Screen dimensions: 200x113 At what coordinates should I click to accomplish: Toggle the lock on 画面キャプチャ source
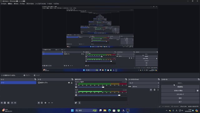(x=72, y=83)
